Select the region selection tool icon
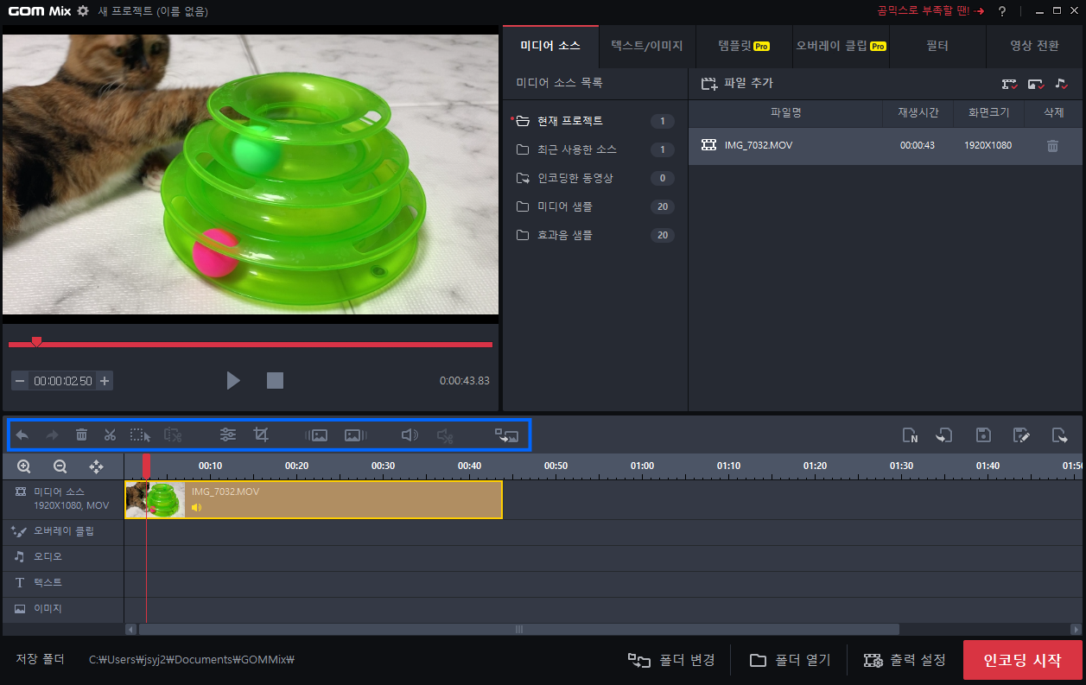This screenshot has height=685, width=1086. pyautogui.click(x=140, y=435)
